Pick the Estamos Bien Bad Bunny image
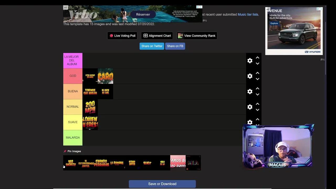 (178, 163)
